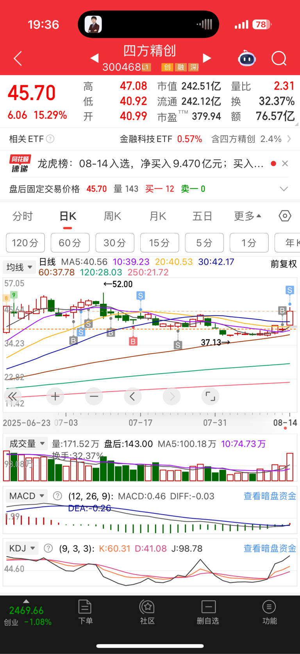The width and height of the screenshot is (300, 654).
Task: Select 30分 period button
Action: (115, 243)
